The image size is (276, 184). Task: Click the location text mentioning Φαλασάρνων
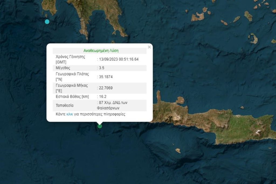coord(112,105)
